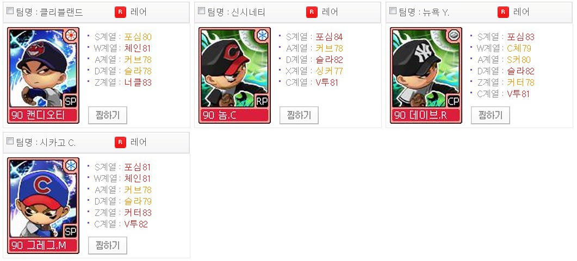Image resolution: width=577 pixels, height=261 pixels.
Task: Click the sun icon on 캔디오티 card
Action: [x=70, y=35]
